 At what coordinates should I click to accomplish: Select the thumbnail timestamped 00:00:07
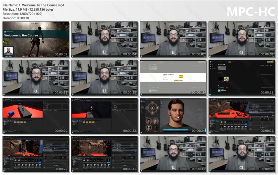[173, 39]
